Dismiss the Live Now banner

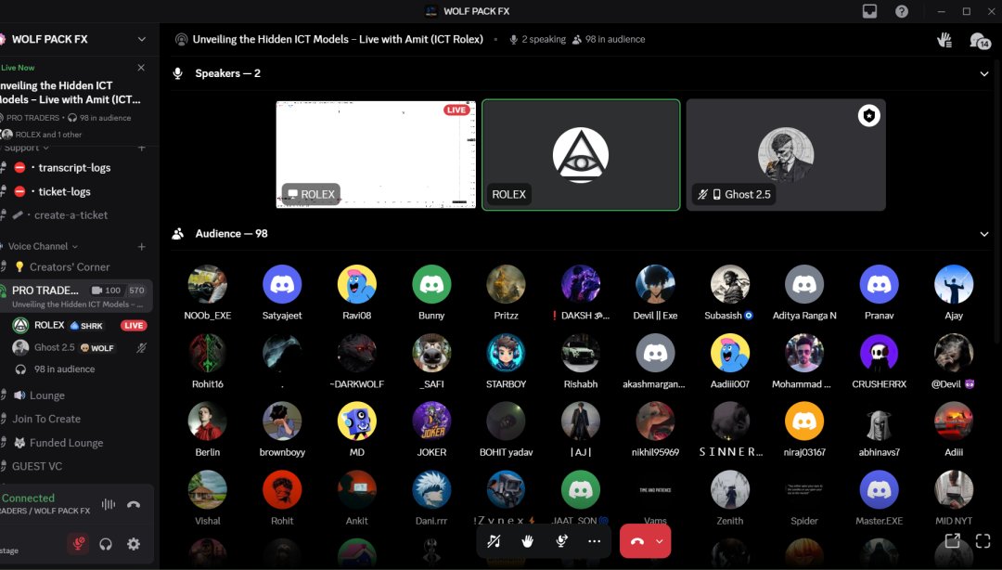coord(141,67)
